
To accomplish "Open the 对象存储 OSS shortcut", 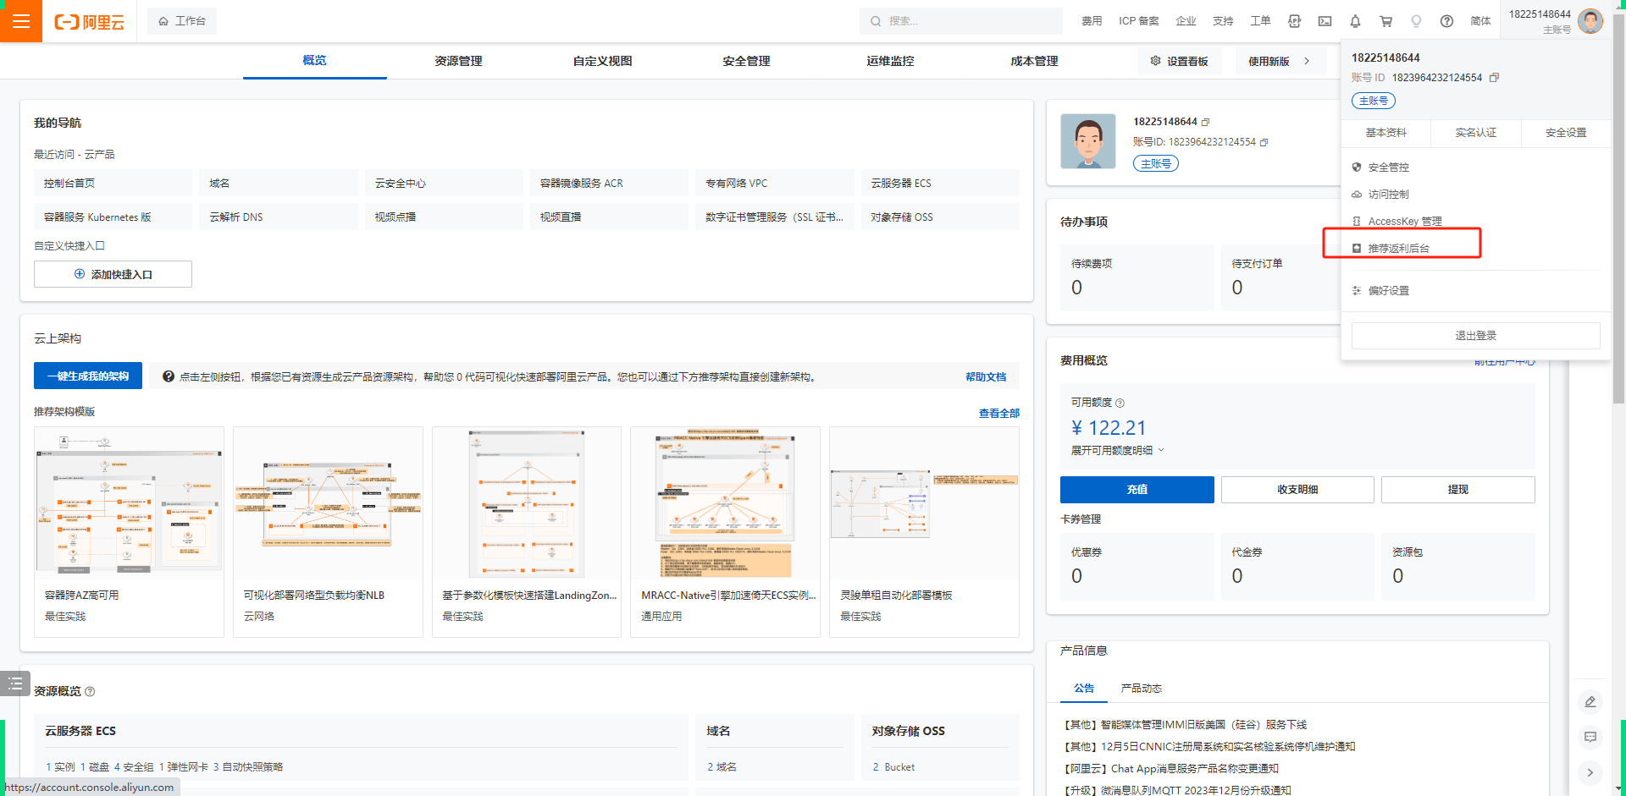I will coord(940,217).
